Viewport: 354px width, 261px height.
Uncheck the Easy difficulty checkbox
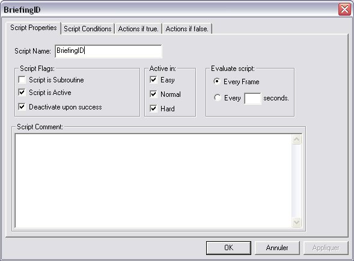[x=153, y=80]
